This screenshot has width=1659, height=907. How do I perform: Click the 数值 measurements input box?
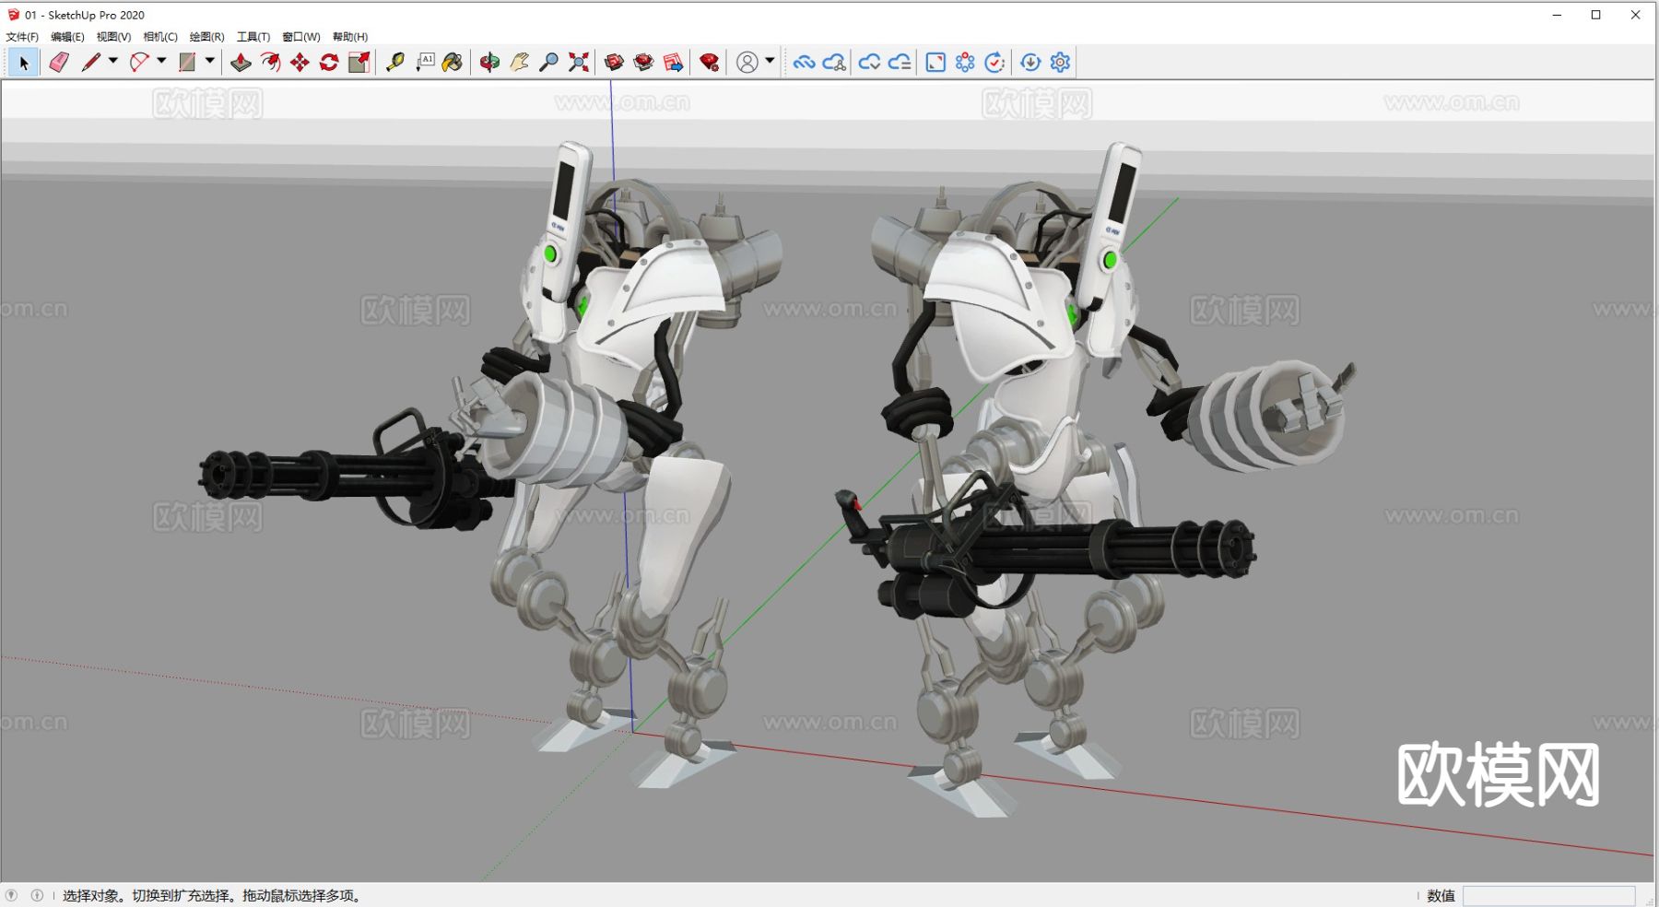pos(1548,896)
